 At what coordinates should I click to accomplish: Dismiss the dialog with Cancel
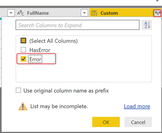click(138, 122)
